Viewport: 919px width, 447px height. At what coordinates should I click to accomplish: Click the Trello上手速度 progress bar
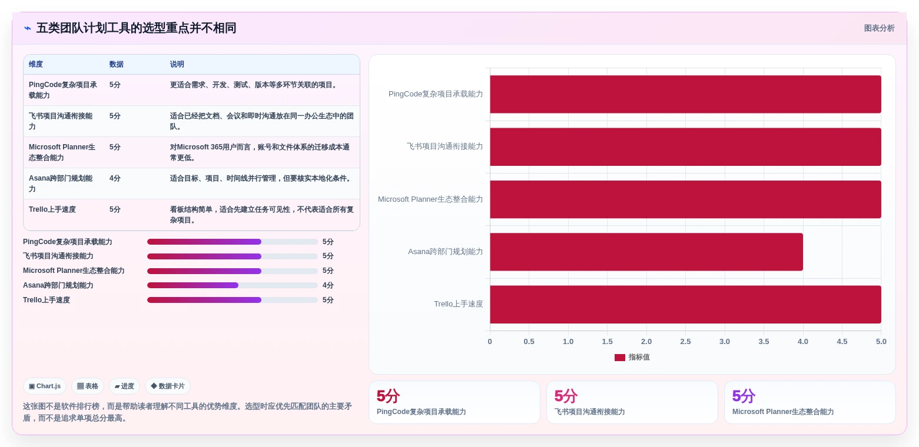(x=233, y=300)
